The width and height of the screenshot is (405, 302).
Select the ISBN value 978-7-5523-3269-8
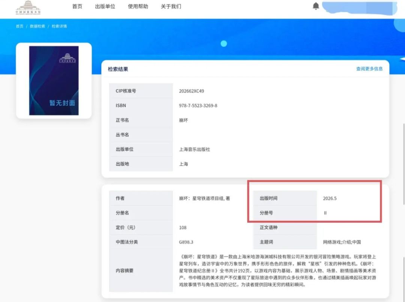pos(198,105)
